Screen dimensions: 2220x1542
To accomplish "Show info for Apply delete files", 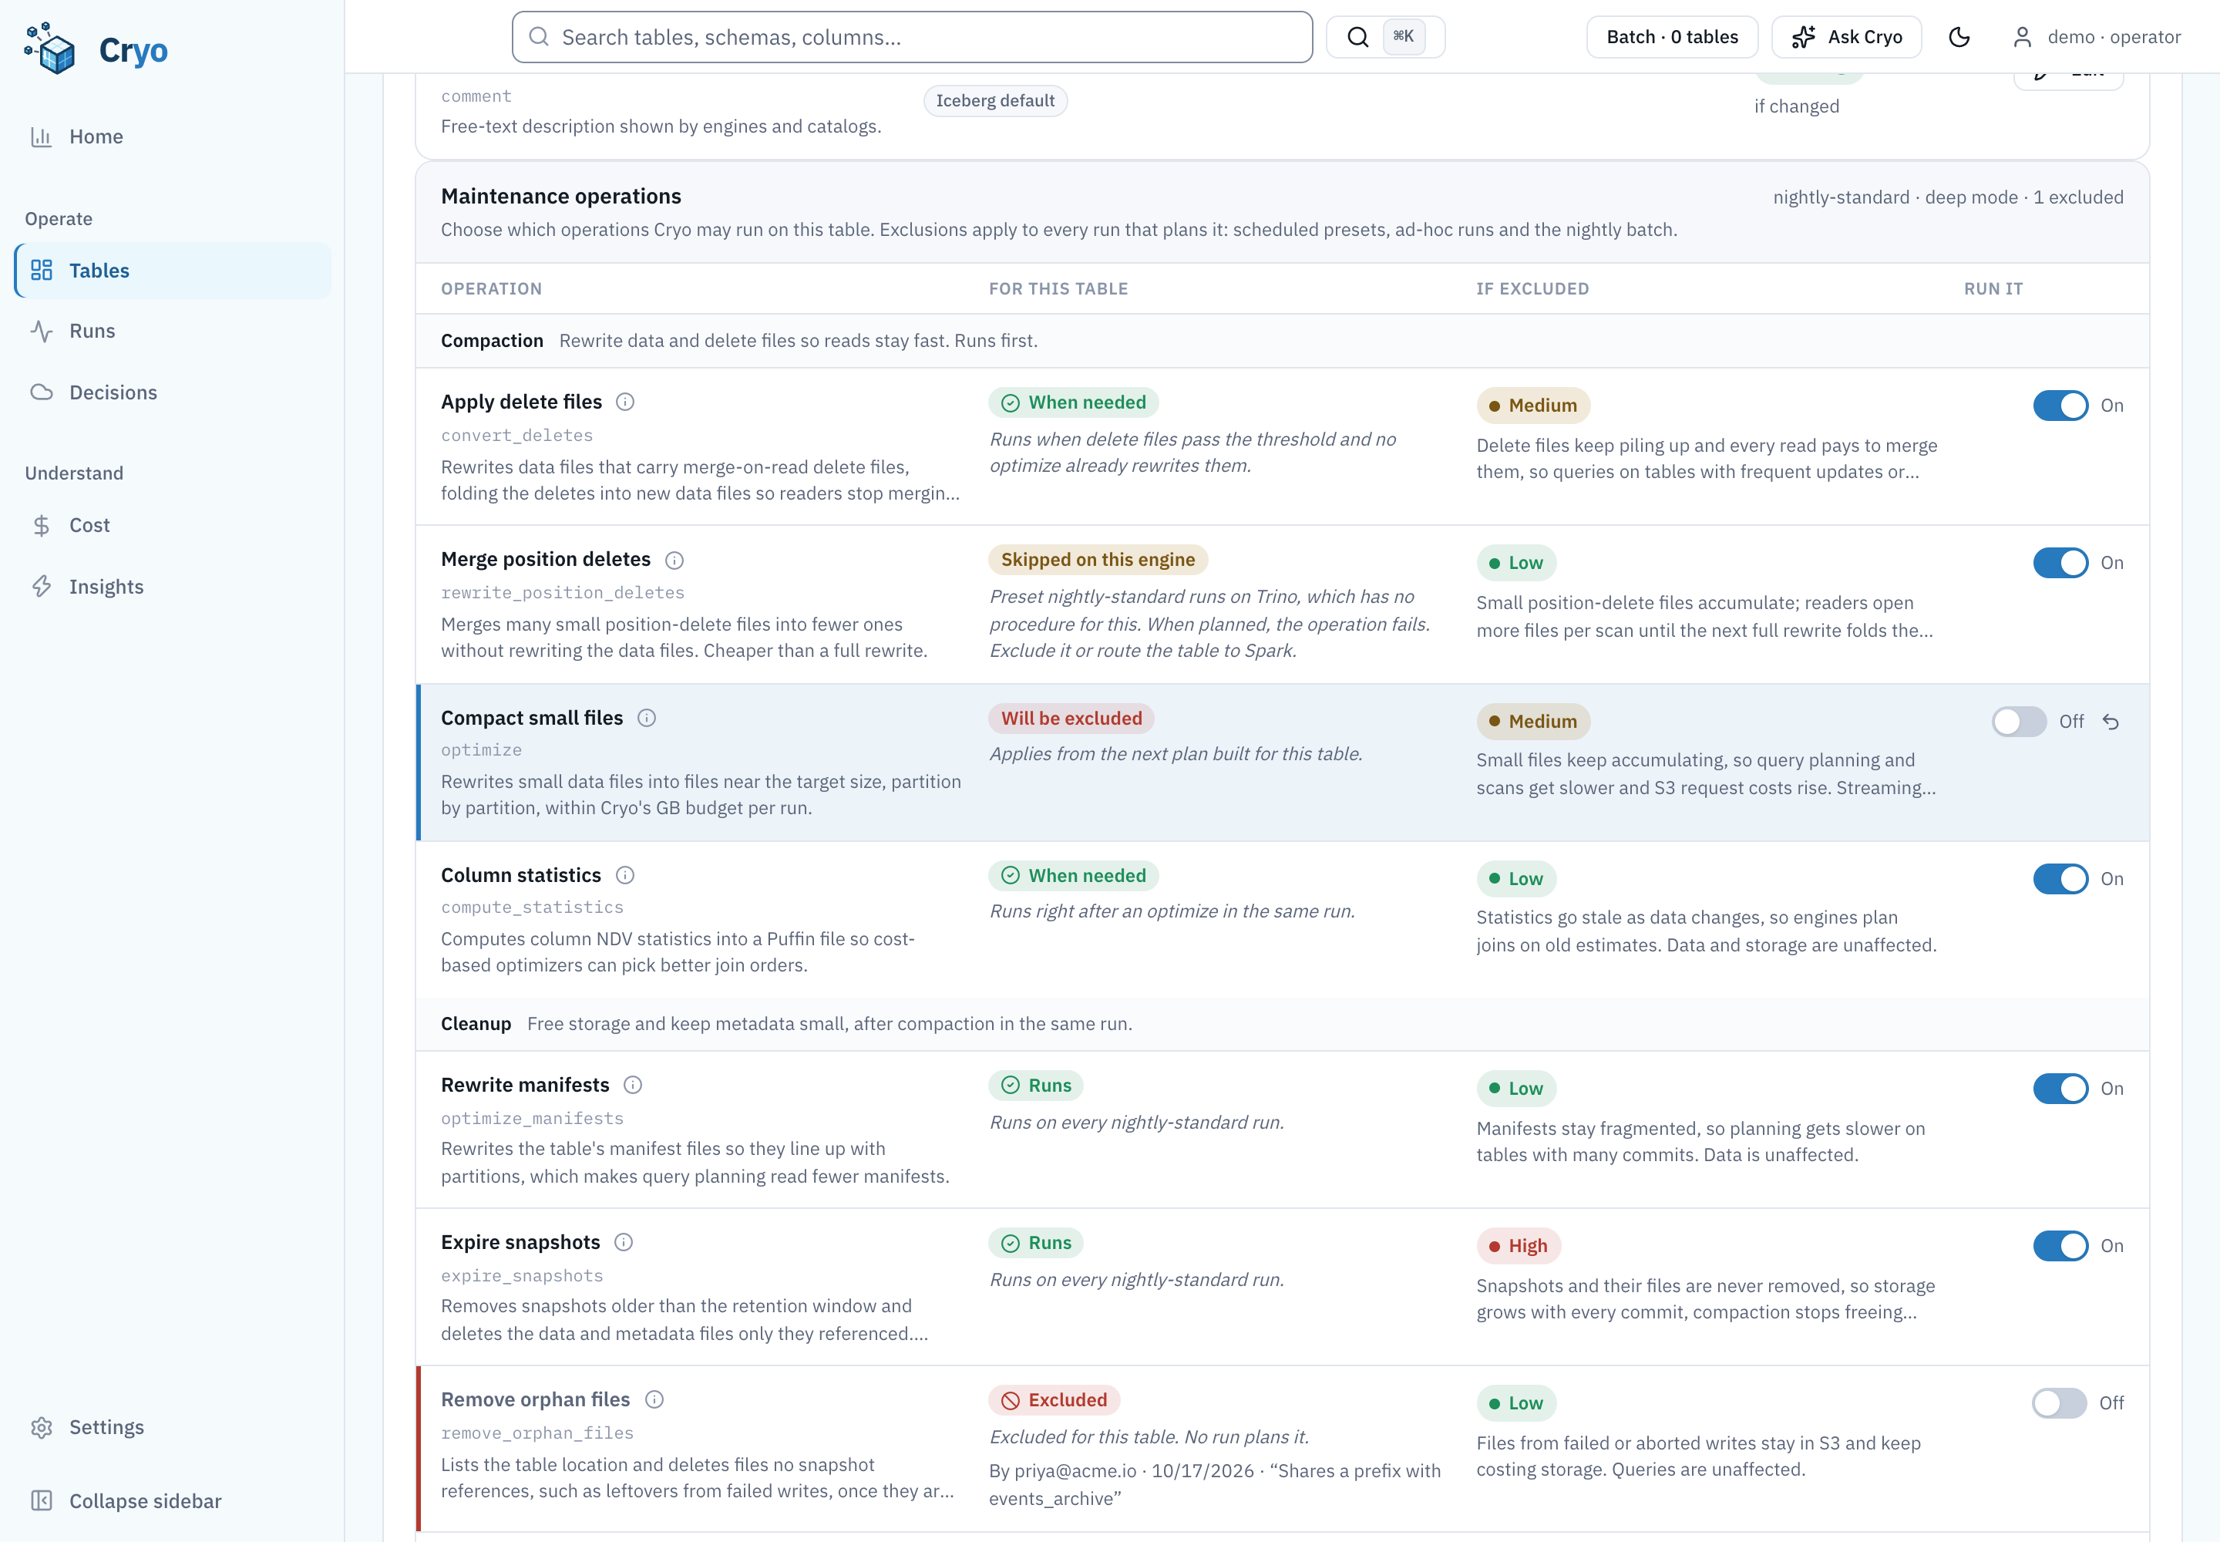I will [625, 402].
